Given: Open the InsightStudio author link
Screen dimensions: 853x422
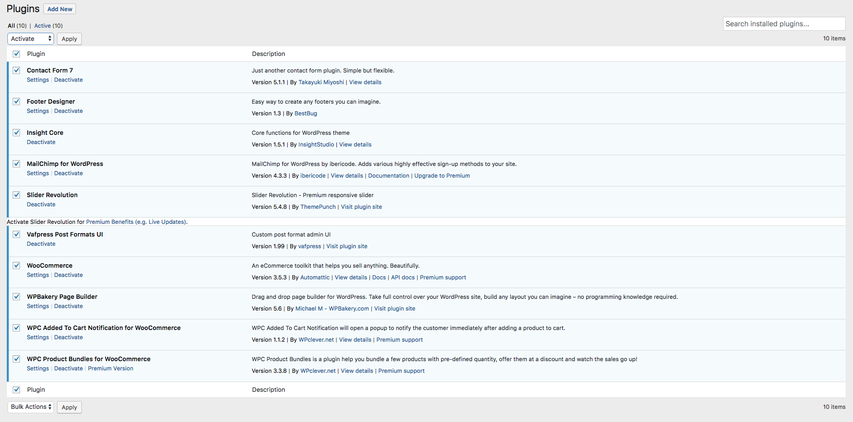Looking at the screenshot, I should click(x=316, y=145).
